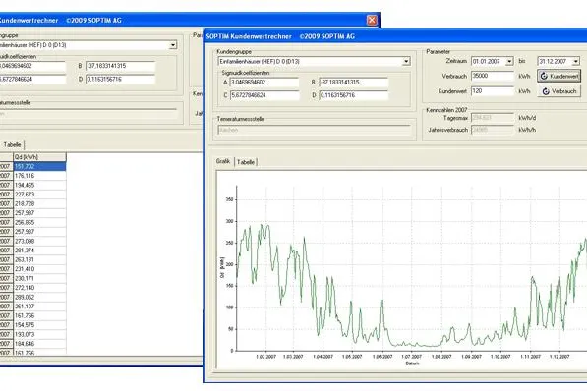Open the Zeitraum start date 01.01.2007 dropdown

click(509, 61)
